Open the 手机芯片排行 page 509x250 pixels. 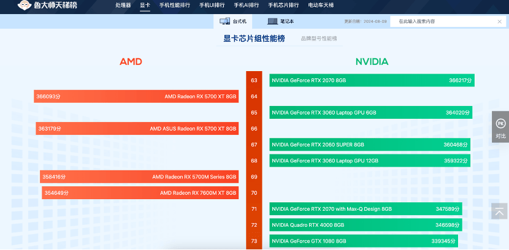click(283, 6)
